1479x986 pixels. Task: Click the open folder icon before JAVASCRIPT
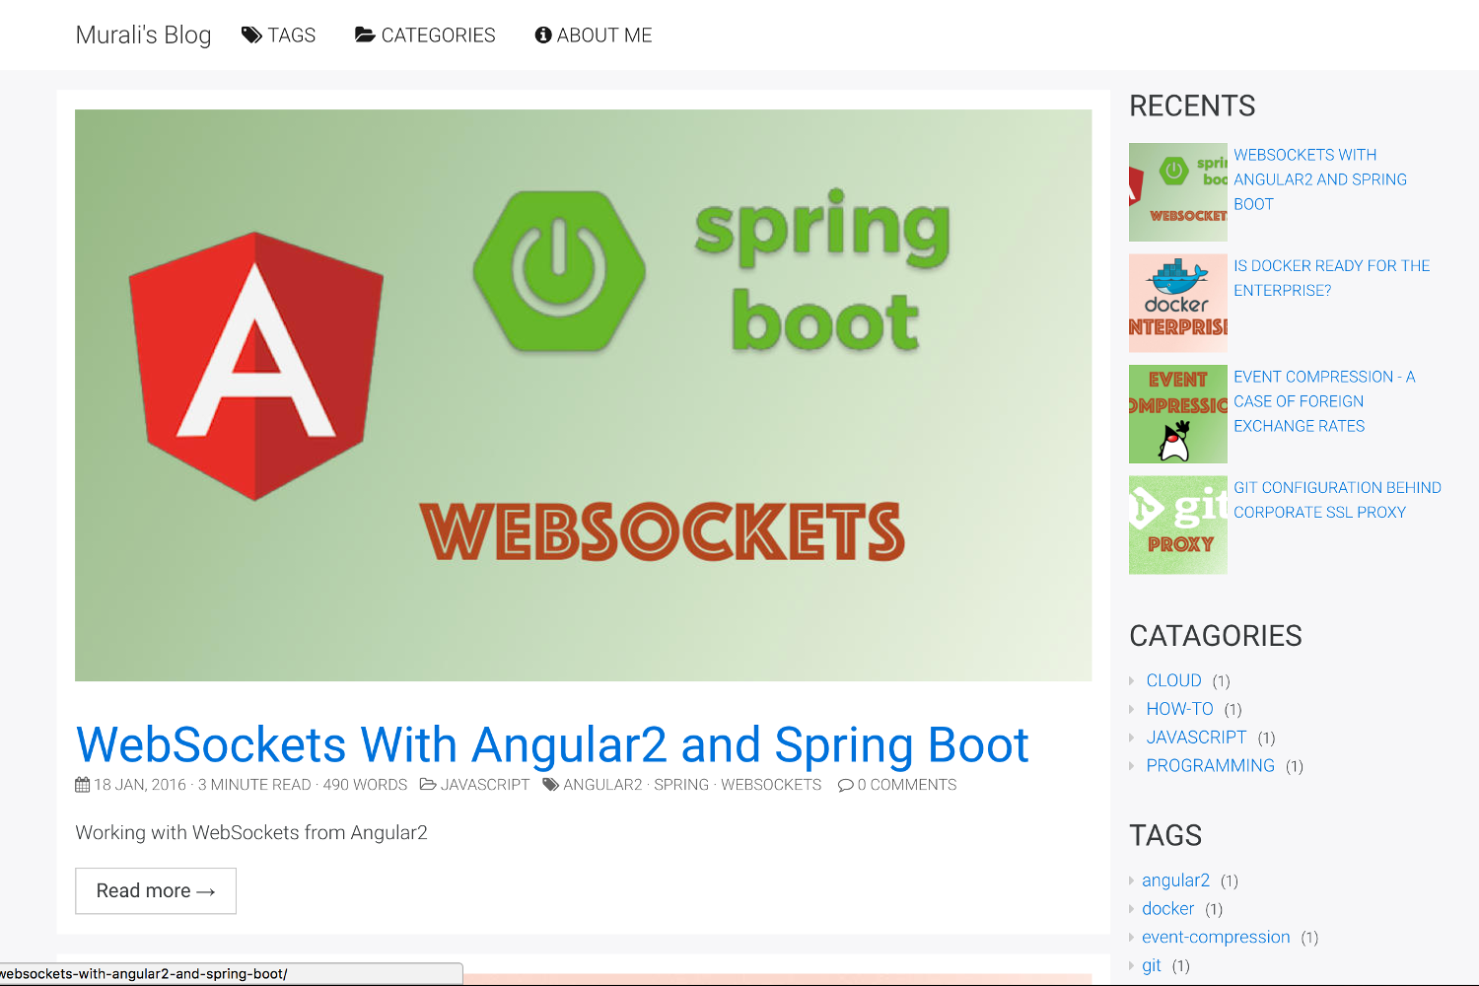pyautogui.click(x=428, y=785)
